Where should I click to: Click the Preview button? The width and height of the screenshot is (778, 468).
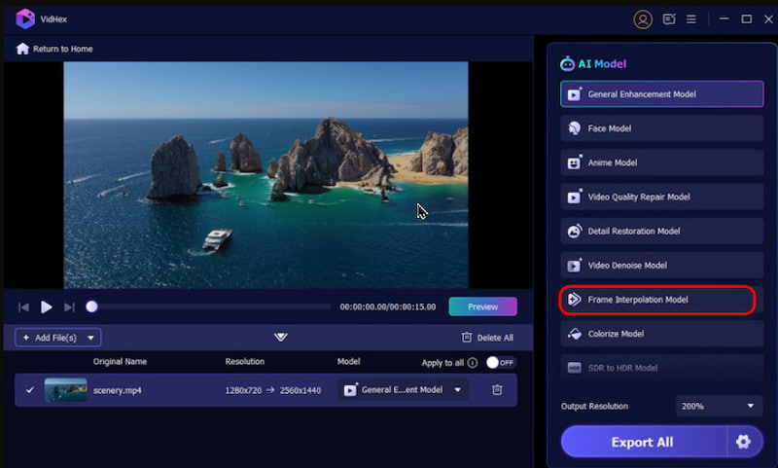click(x=482, y=306)
